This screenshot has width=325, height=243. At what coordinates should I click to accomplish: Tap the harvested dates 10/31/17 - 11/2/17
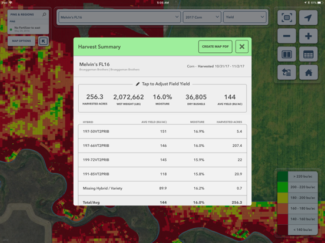tap(230, 66)
